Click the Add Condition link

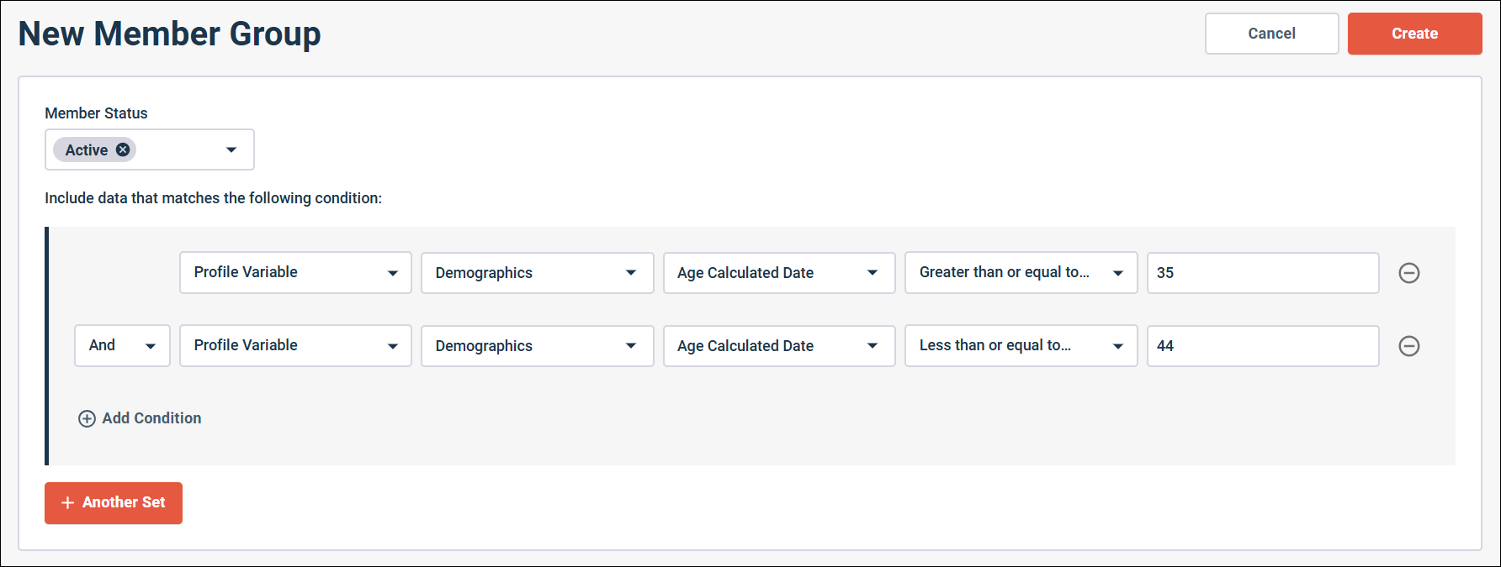[151, 418]
